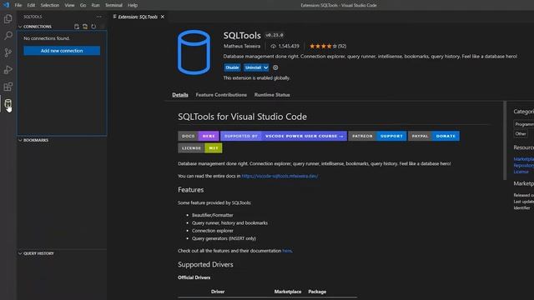Open the Terminal menu
534x300 pixels.
[x=113, y=5]
